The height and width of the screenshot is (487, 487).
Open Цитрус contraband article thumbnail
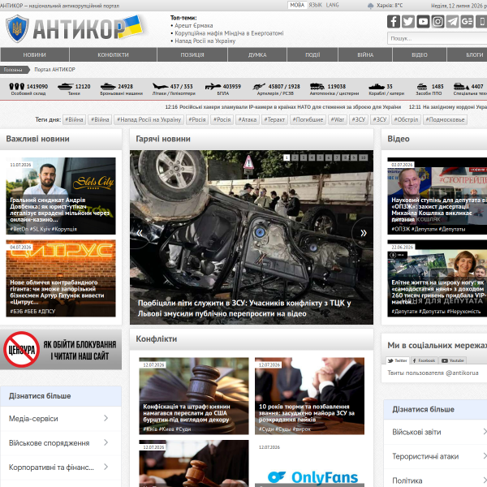click(x=61, y=278)
